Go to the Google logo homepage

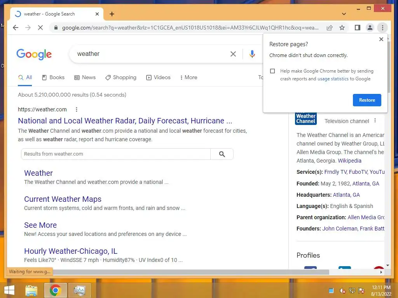coord(34,54)
